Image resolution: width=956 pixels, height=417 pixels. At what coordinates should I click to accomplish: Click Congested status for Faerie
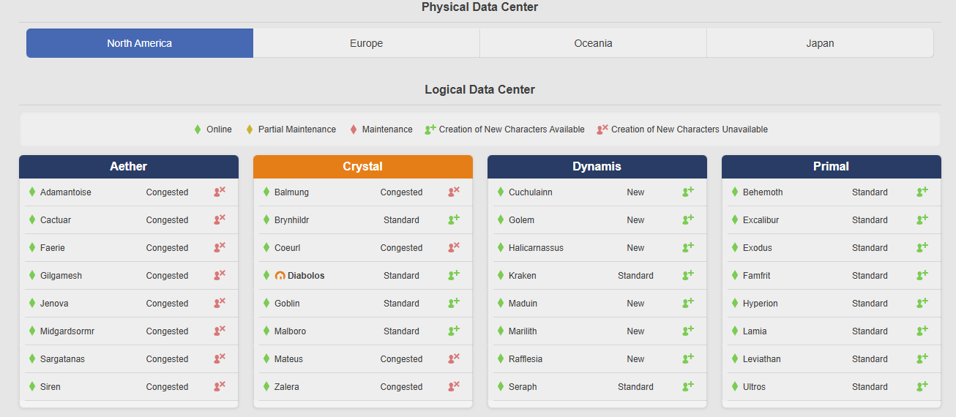(x=167, y=248)
